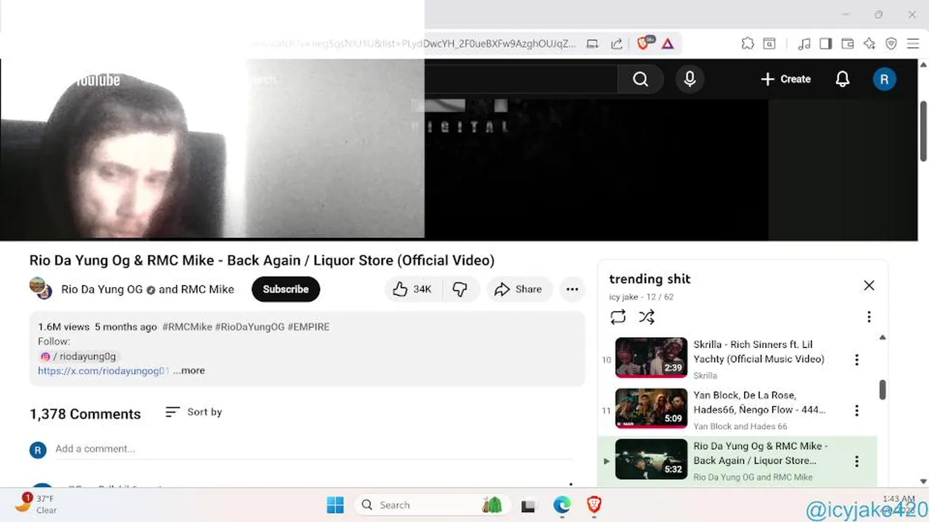Open the x.com/riodayungog link
The width and height of the screenshot is (929, 522).
point(104,370)
